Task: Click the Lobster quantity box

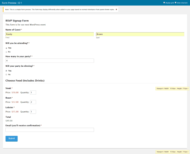Action: [33, 112]
